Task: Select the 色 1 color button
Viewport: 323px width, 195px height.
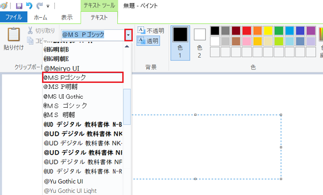Action: coord(180,43)
